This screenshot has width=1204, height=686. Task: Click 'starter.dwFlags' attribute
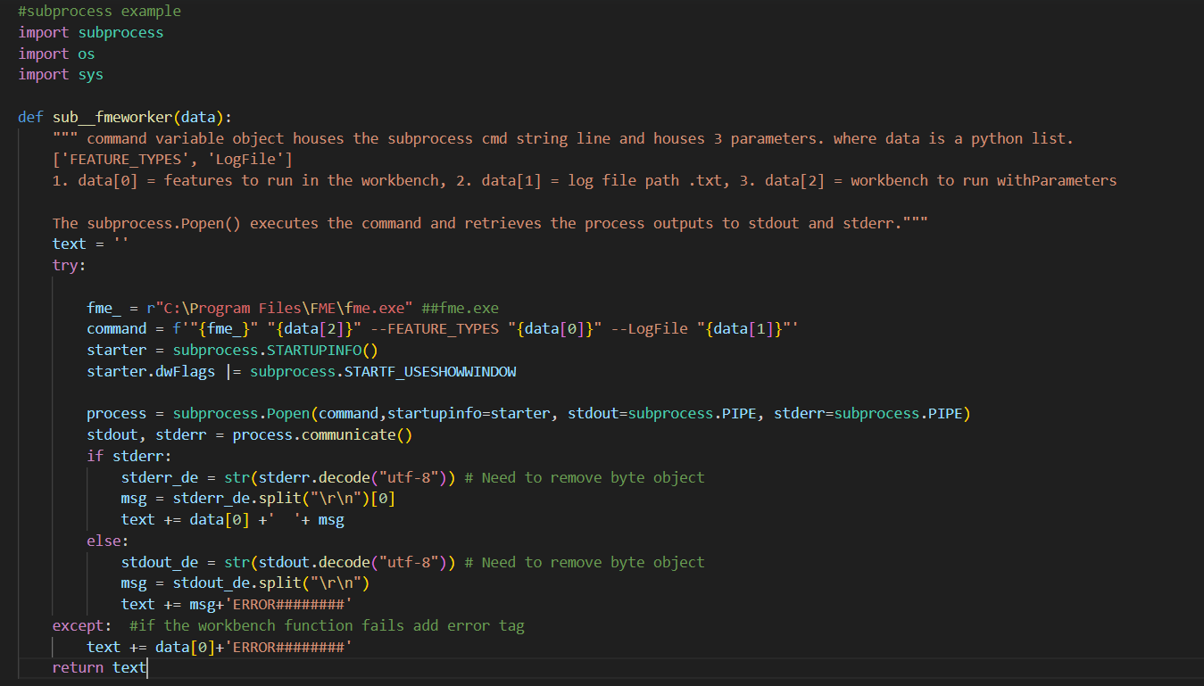coord(151,371)
